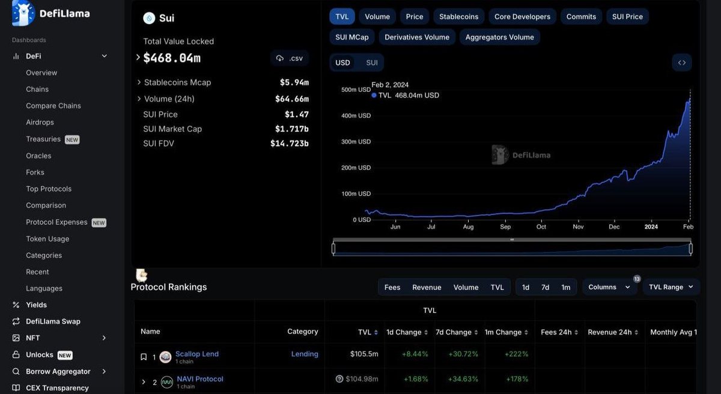Open the TVL Range dropdown
This screenshot has height=394, width=721.
tap(671, 287)
